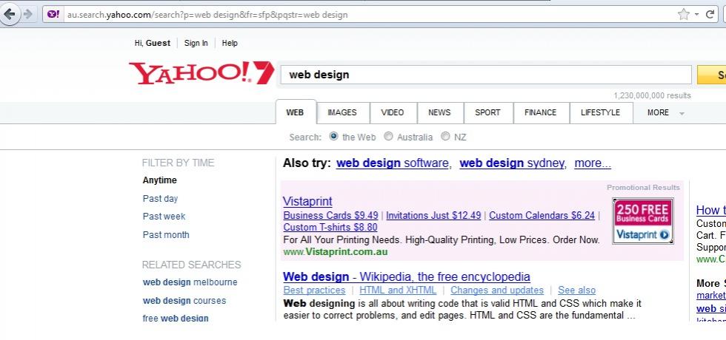The width and height of the screenshot is (726, 340).
Task: Click the Yahoo favicon in address bar
Action: (53, 14)
